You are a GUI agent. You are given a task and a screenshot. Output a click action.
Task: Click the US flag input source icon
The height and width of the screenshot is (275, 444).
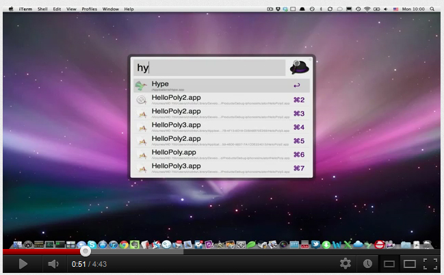(395, 9)
